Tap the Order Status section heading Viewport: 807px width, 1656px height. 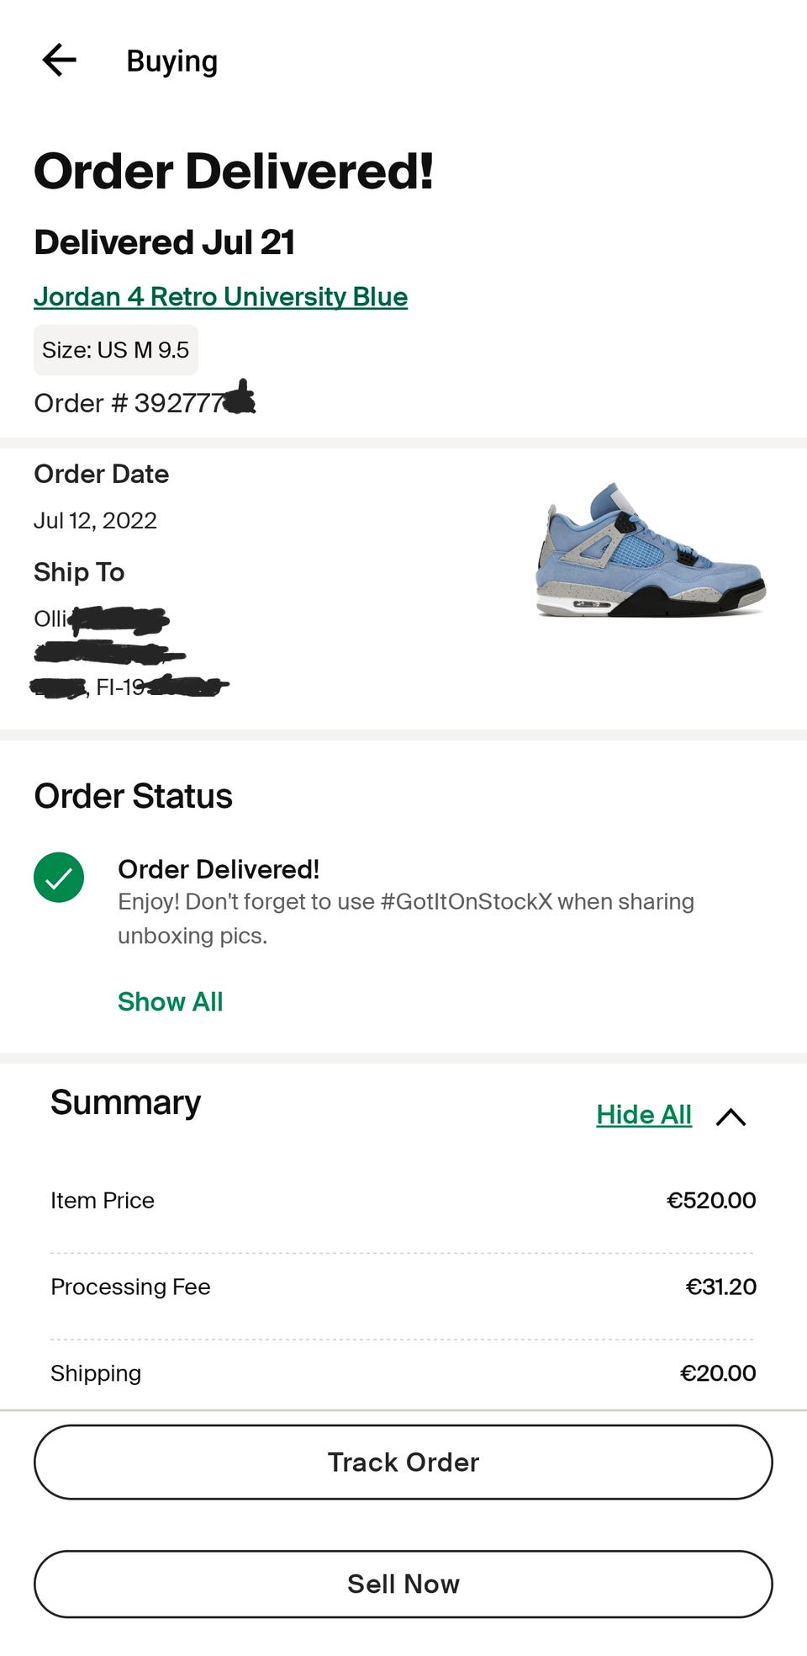(x=133, y=796)
